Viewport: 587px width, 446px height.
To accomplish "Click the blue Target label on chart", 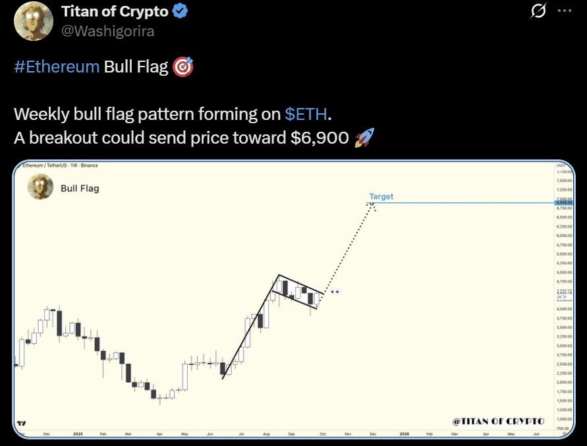I will click(381, 196).
